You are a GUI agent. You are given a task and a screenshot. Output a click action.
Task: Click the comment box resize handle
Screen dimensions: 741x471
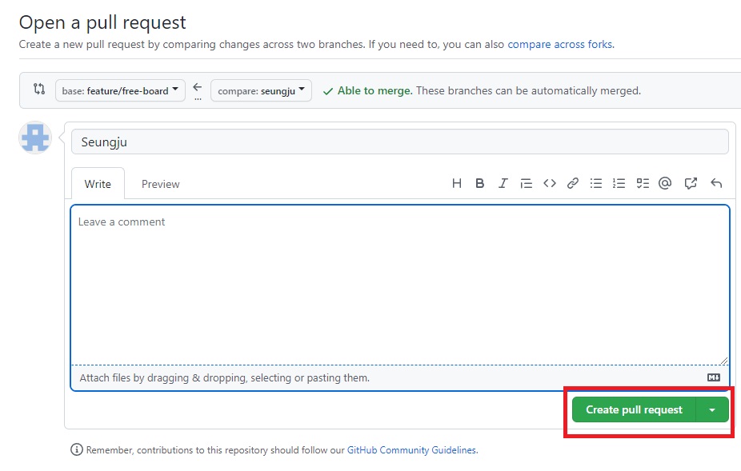(x=724, y=361)
